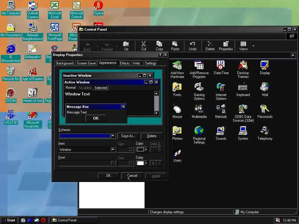Open the Users control panel icon
Screen dimensions: 299x224
[177, 155]
